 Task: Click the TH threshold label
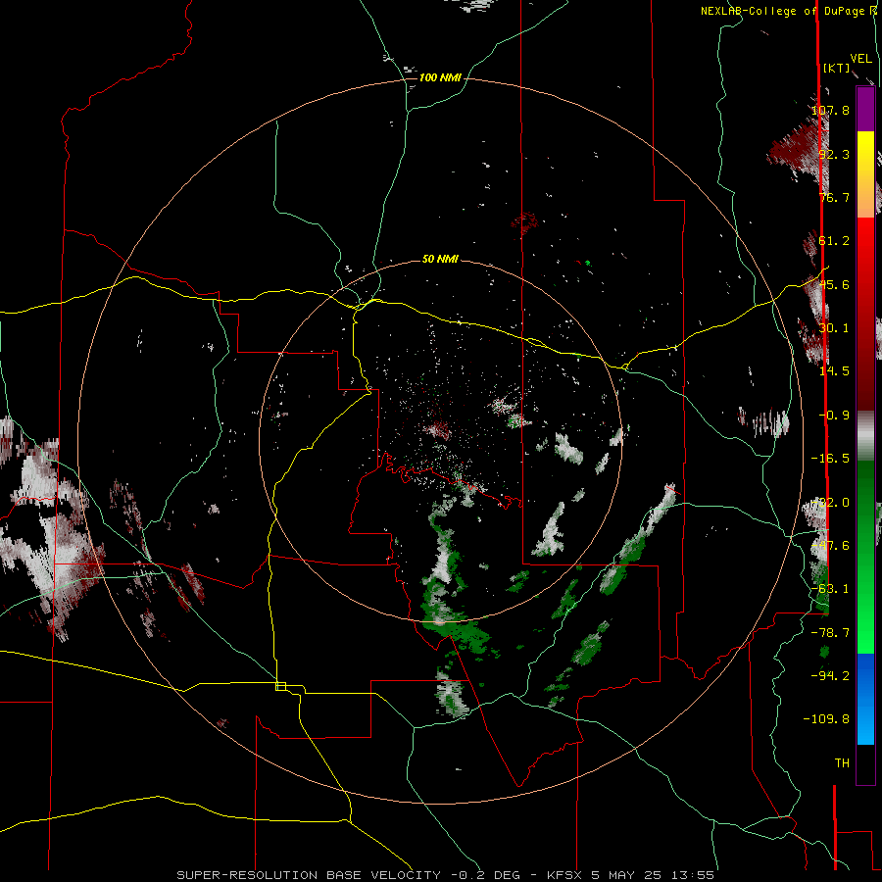pos(842,763)
